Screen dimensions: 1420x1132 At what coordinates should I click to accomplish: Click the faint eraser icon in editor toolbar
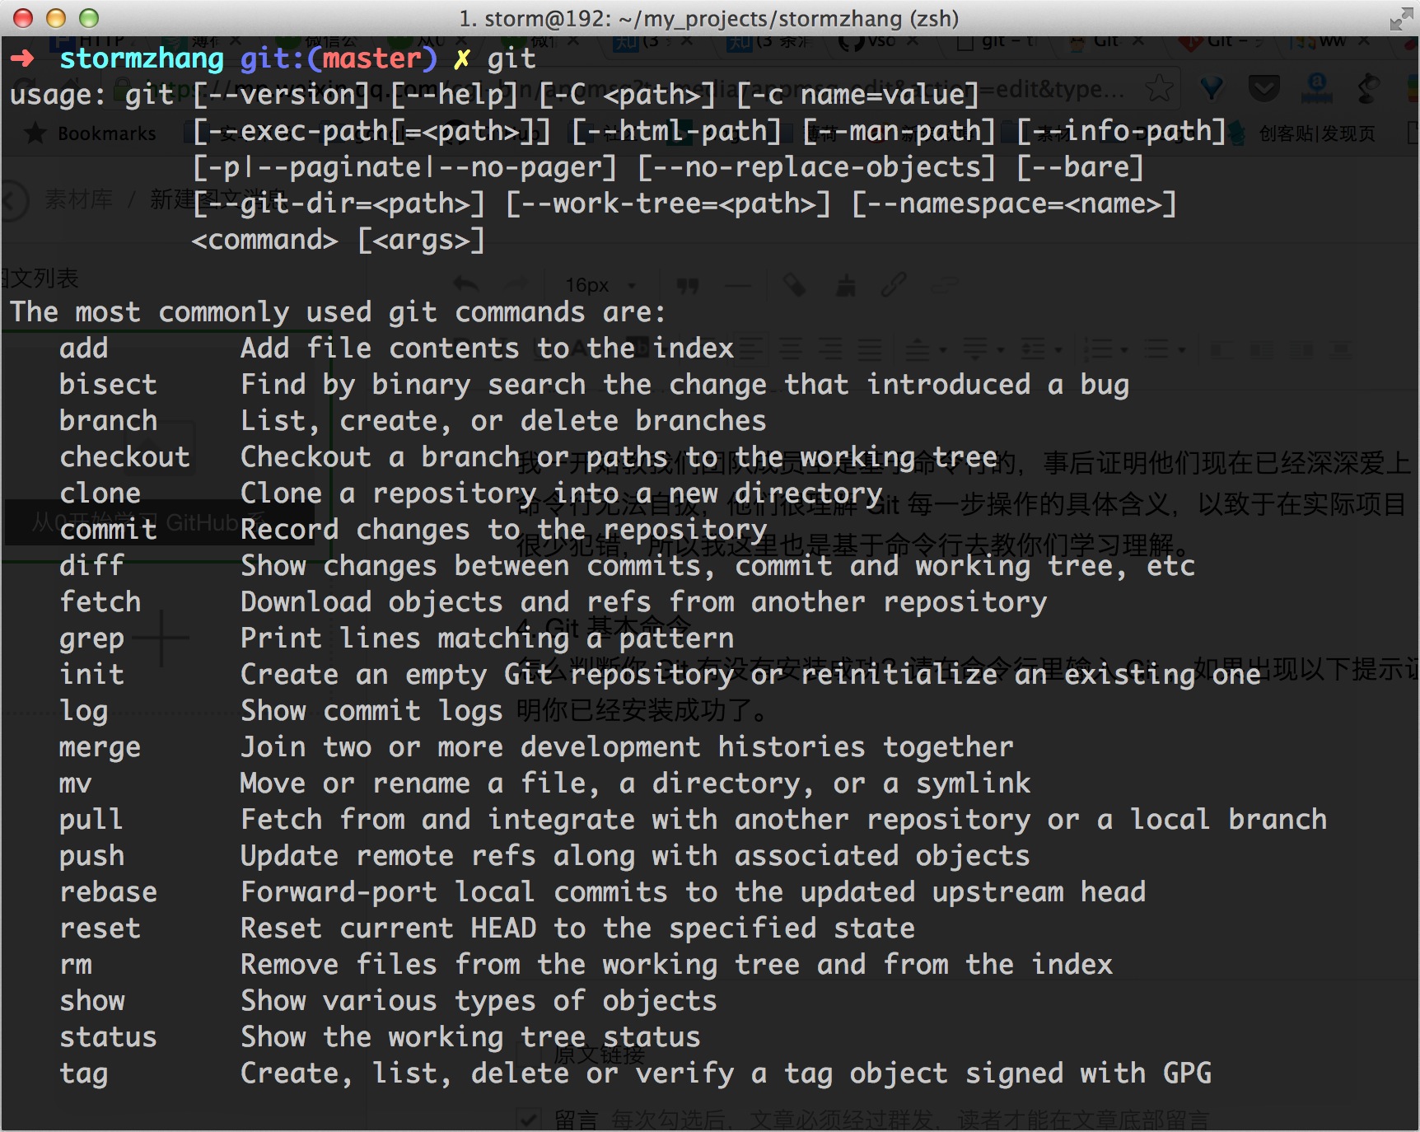coord(794,285)
